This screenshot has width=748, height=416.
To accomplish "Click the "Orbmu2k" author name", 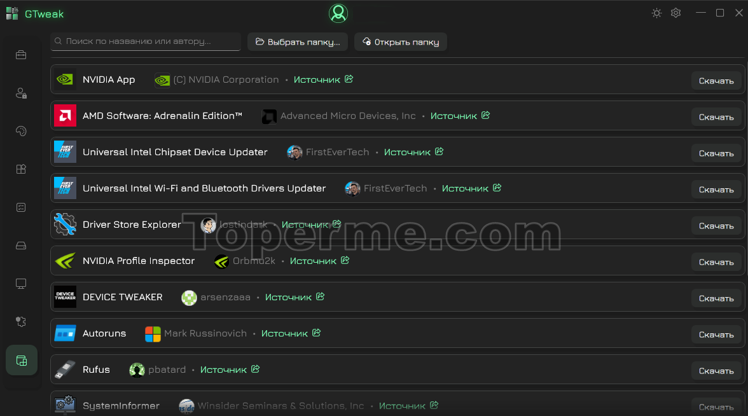I will coord(254,261).
